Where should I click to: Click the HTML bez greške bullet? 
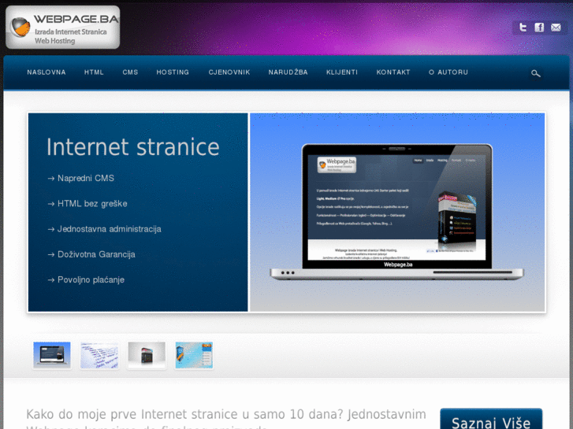pos(87,203)
